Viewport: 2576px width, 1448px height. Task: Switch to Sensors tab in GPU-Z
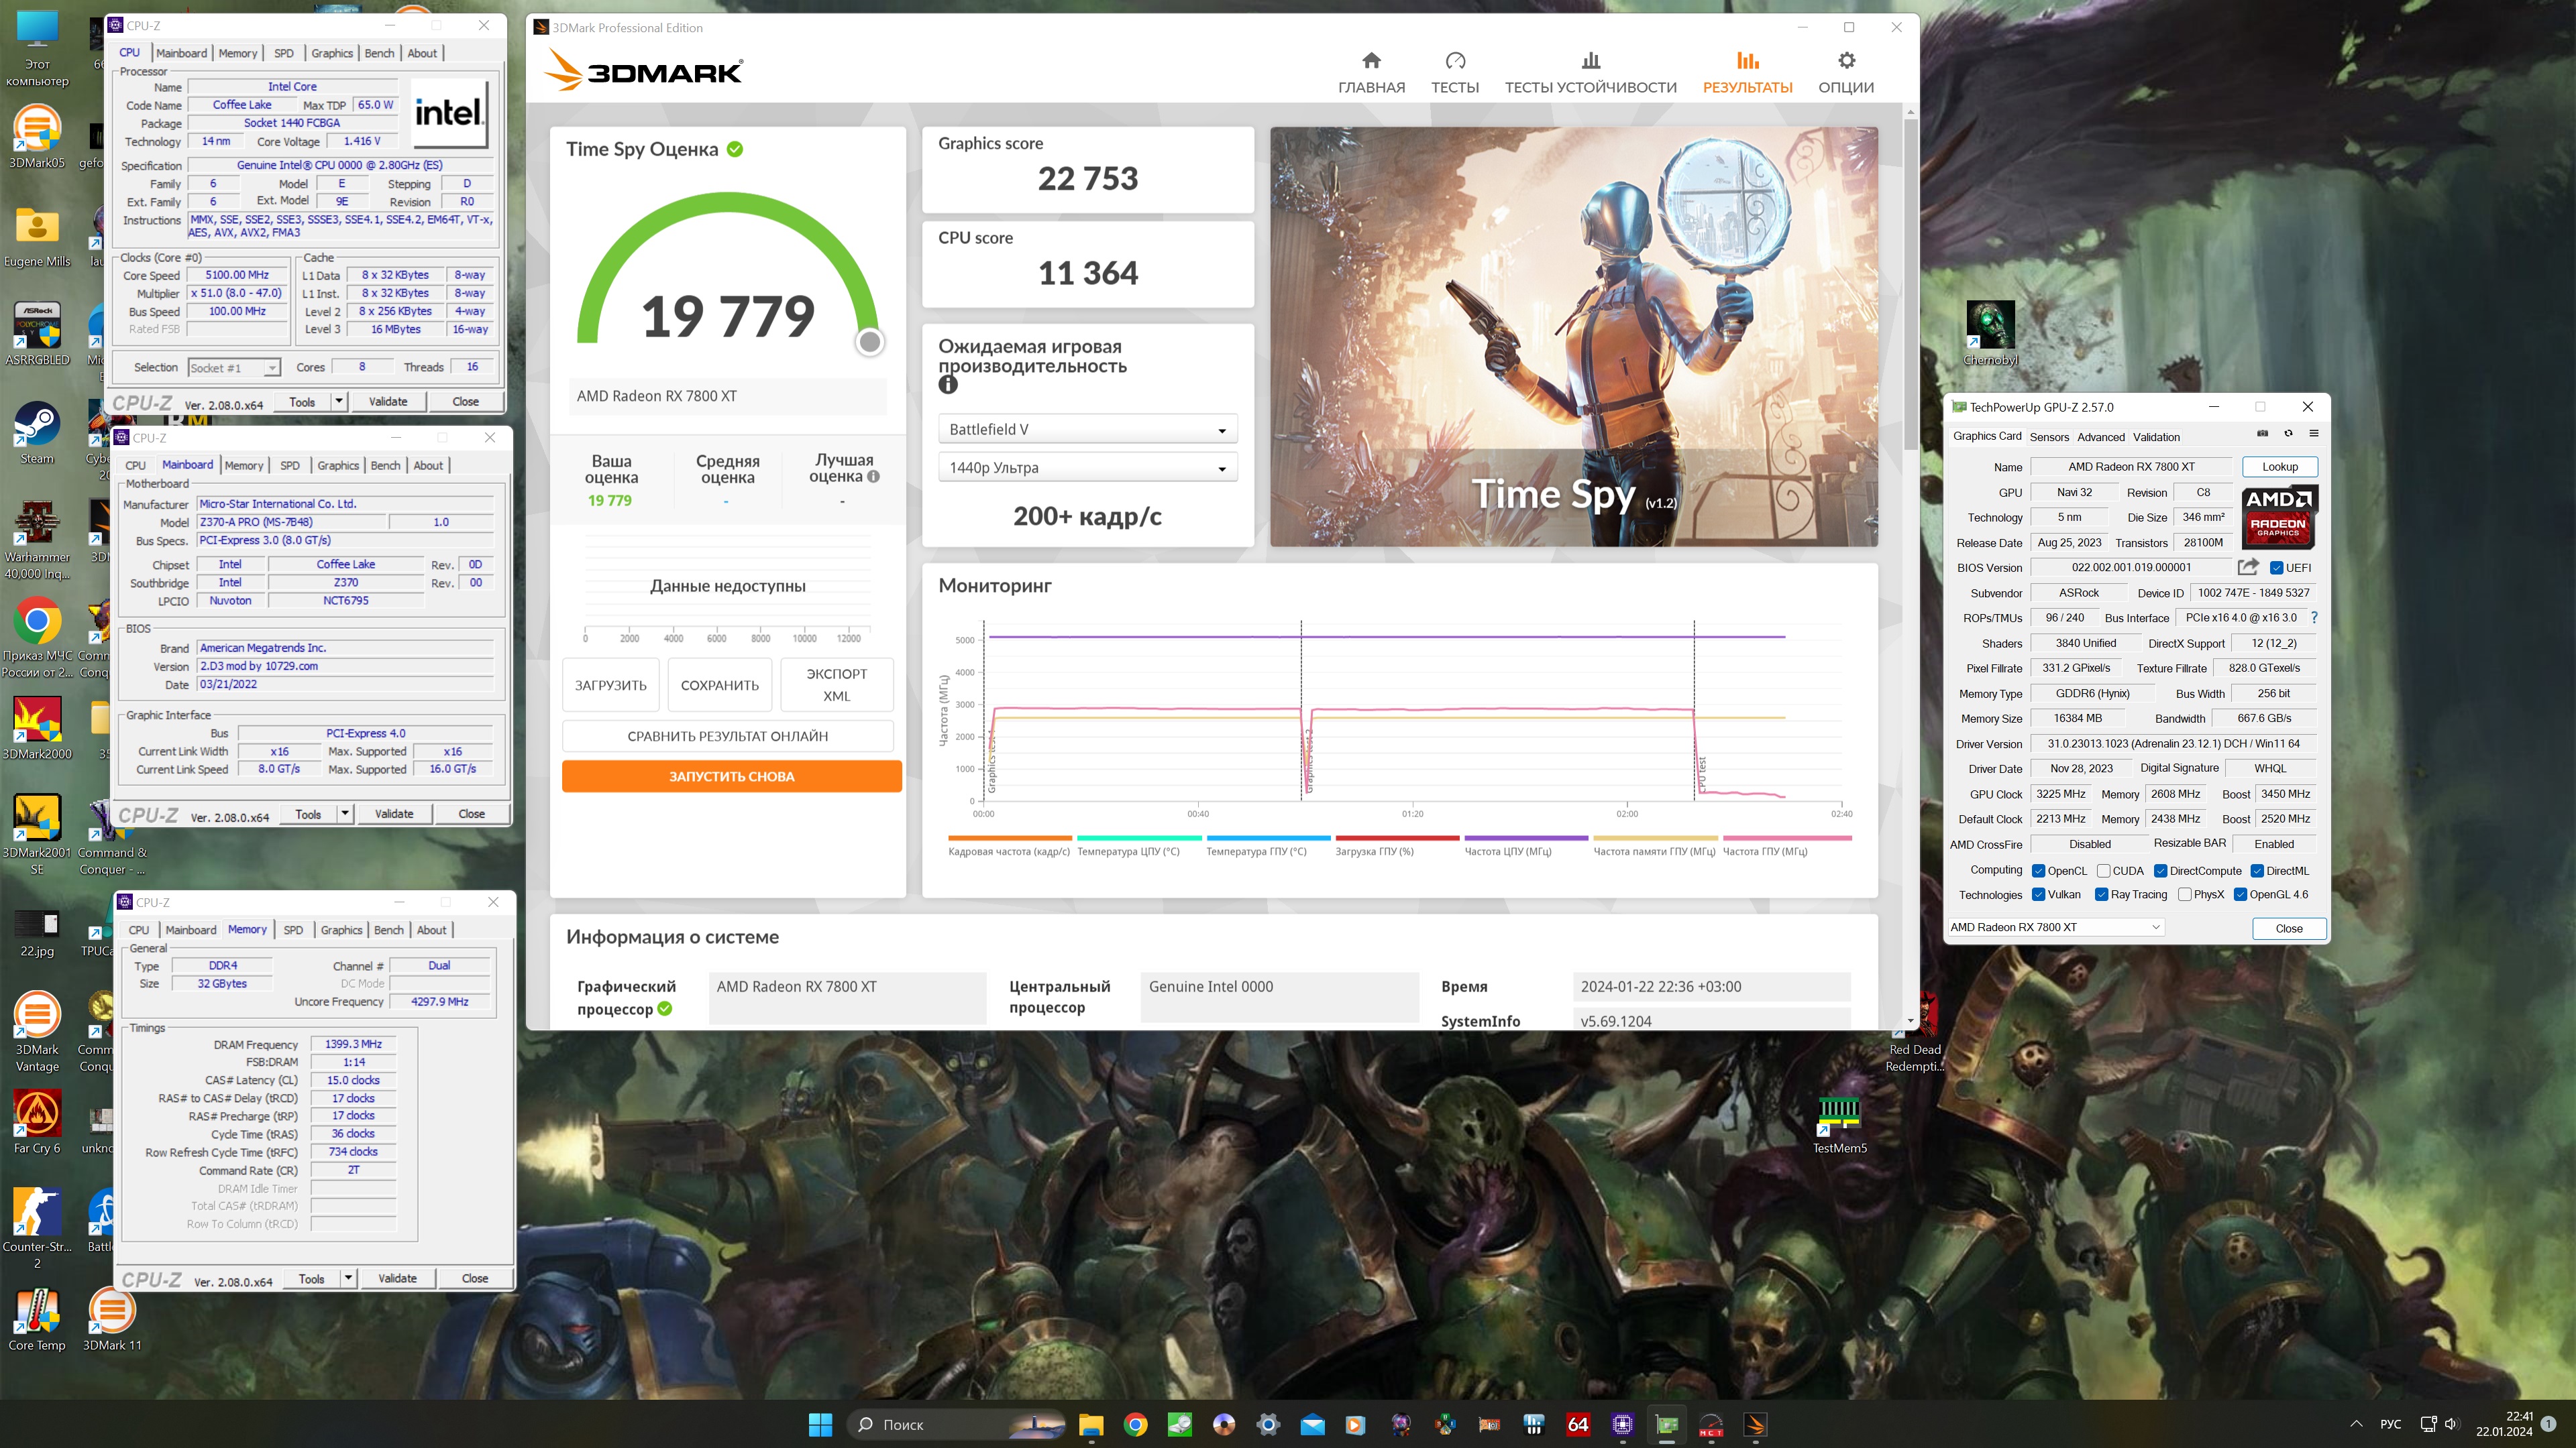click(2049, 436)
